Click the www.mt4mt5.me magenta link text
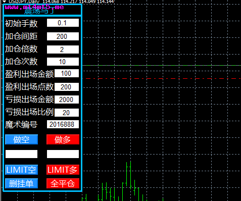Image resolution: width=241 pixels, height=201 pixels. click(34, 7)
